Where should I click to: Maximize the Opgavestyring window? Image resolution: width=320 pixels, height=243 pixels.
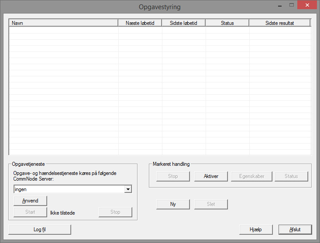(x=292, y=5)
